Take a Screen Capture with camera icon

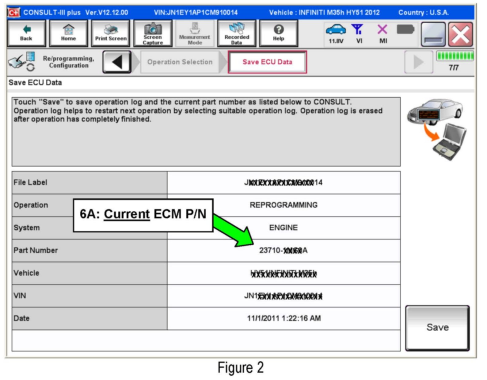click(x=153, y=33)
